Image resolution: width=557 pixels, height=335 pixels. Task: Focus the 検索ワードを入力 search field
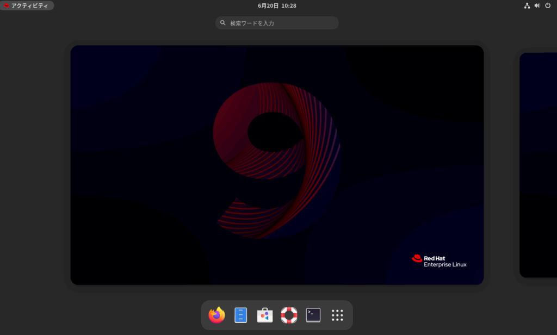tap(280, 23)
